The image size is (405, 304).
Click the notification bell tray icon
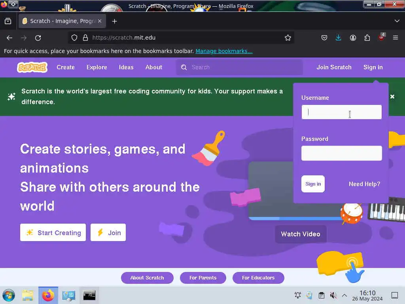(x=297, y=295)
